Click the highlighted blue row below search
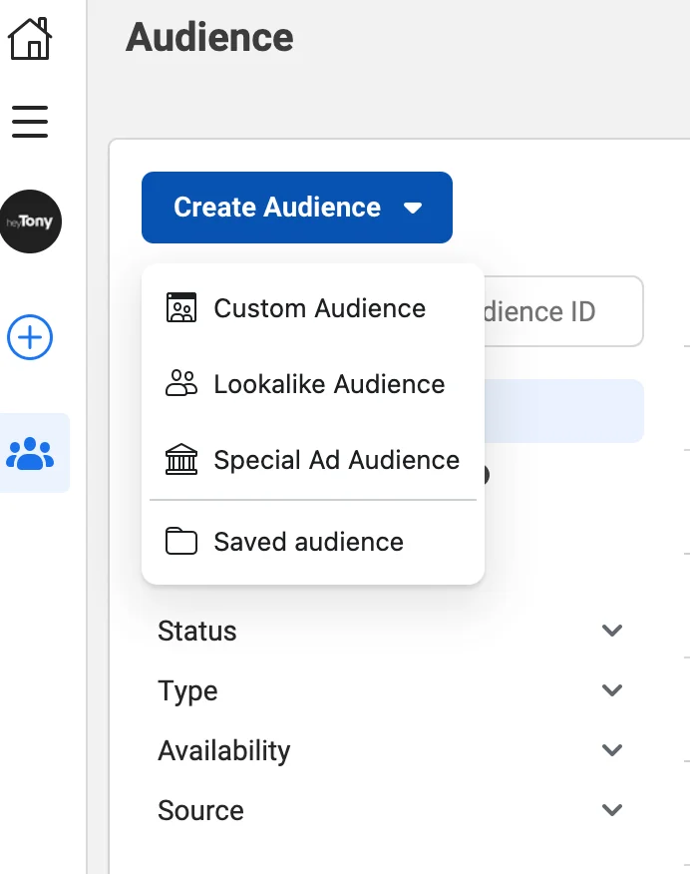Screen dimensions: 690x874 (563, 411)
